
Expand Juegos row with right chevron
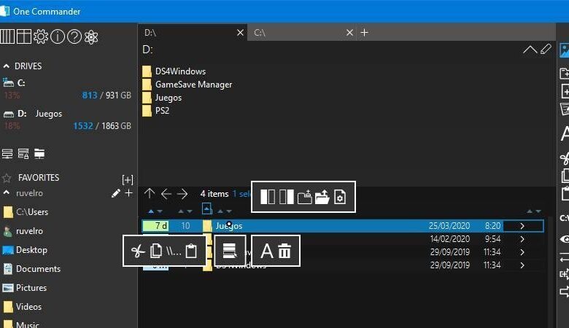pos(522,226)
